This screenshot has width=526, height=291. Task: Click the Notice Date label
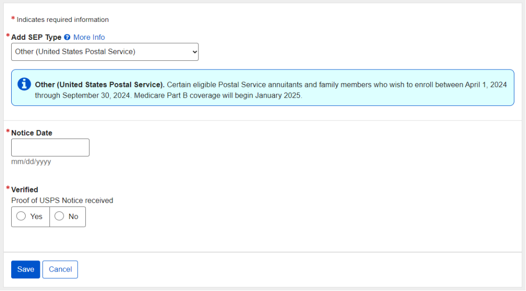pyautogui.click(x=32, y=133)
